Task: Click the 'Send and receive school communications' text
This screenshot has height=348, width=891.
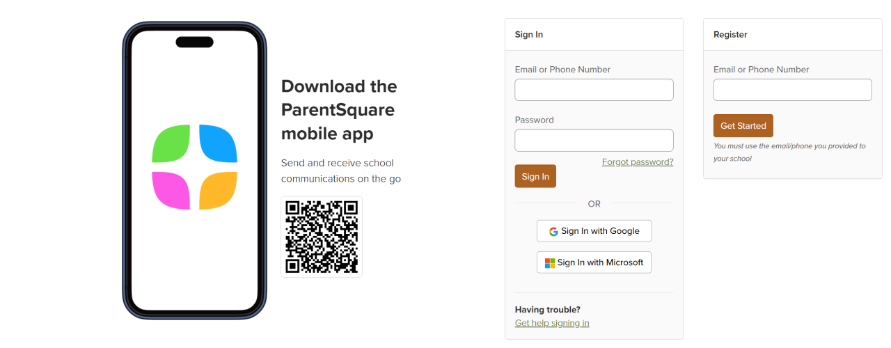Action: (x=341, y=171)
